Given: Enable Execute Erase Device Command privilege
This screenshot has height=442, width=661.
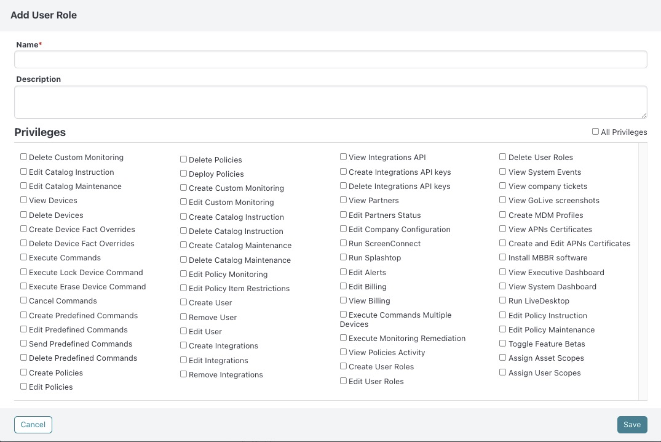Looking at the screenshot, I should [x=23, y=286].
